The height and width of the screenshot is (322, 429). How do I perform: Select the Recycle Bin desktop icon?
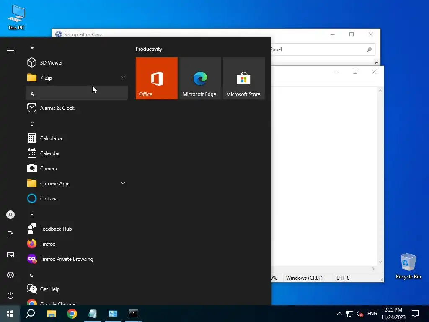(408, 266)
